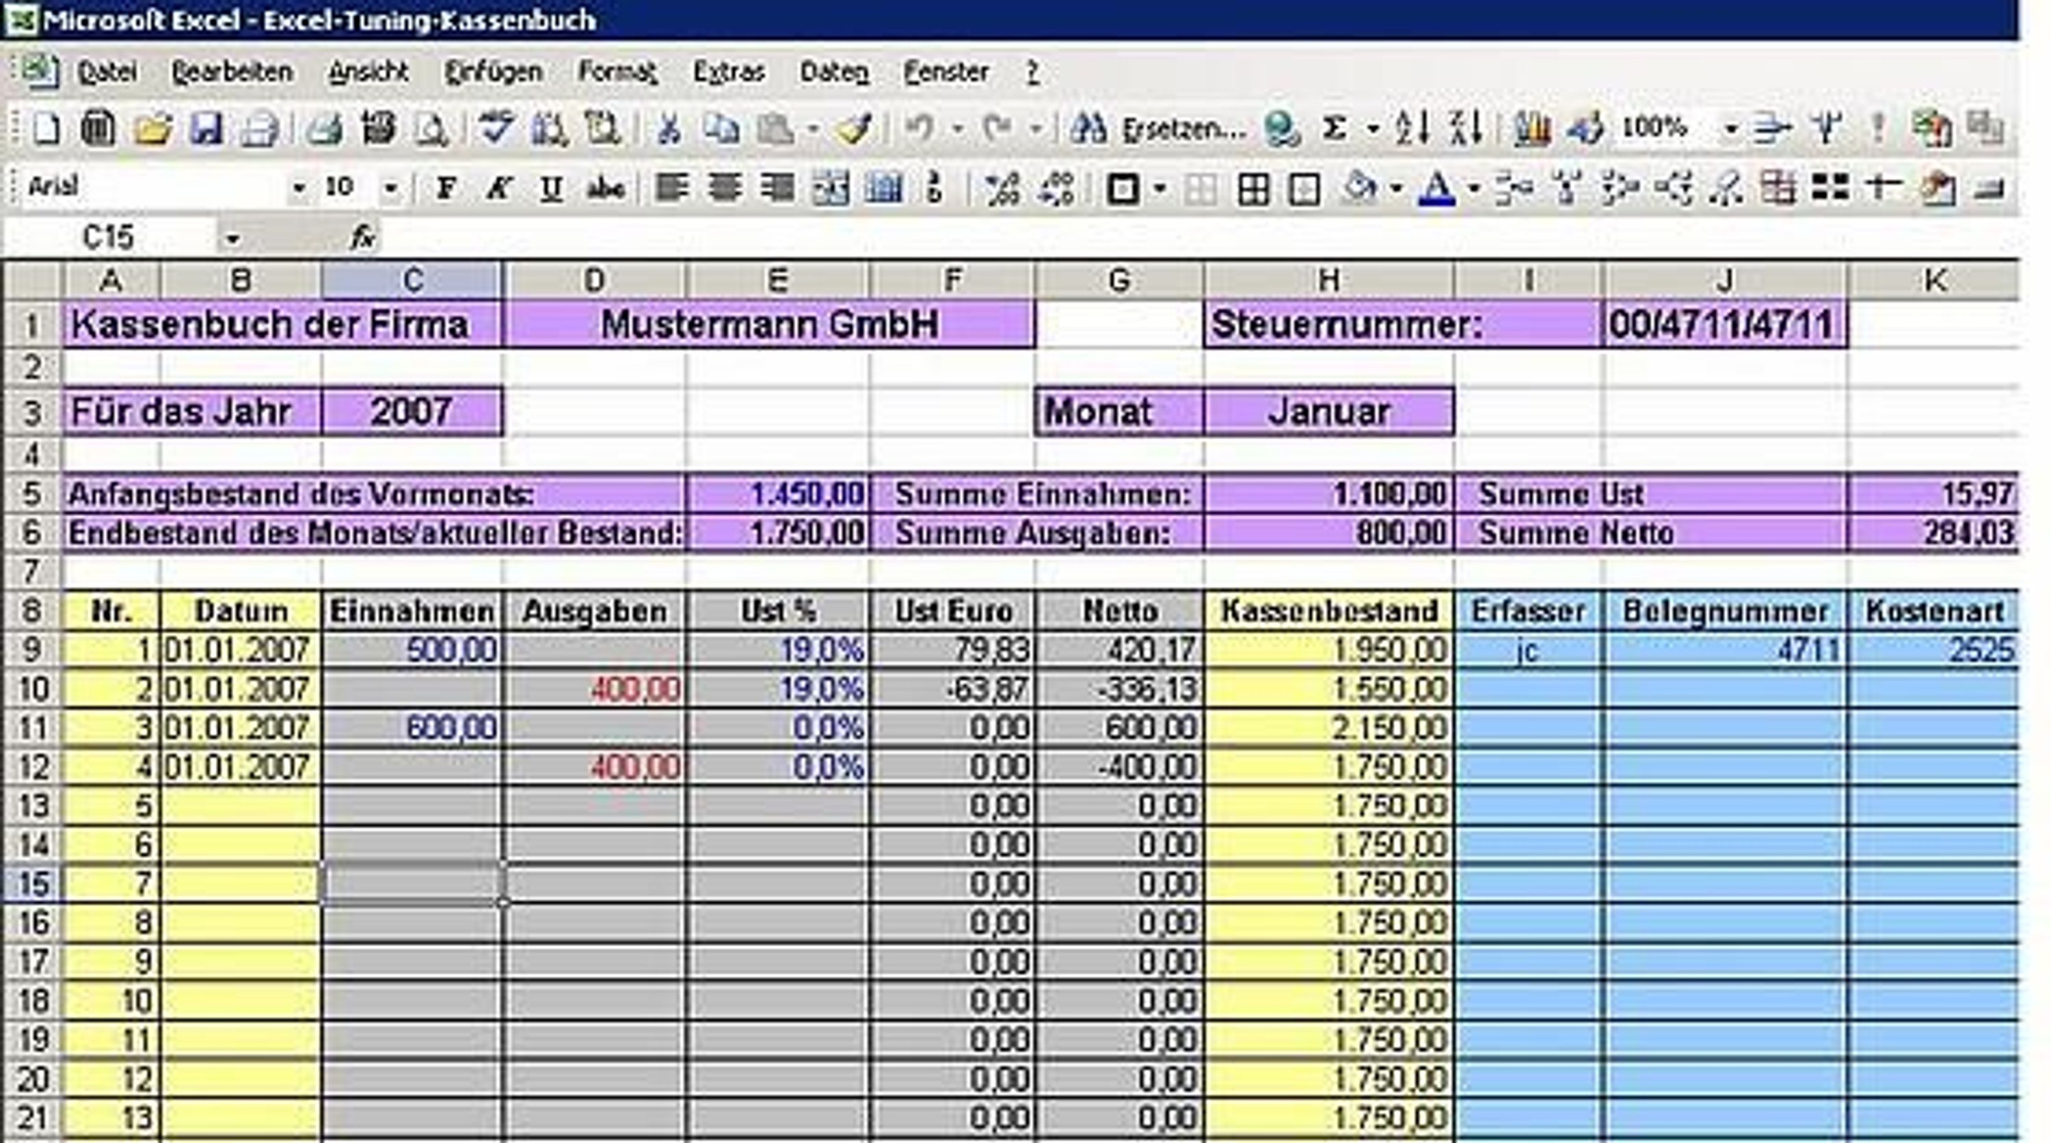This screenshot has height=1143, width=2051.
Task: Select the Belegnummer cell showing 4711
Action: tap(1725, 650)
